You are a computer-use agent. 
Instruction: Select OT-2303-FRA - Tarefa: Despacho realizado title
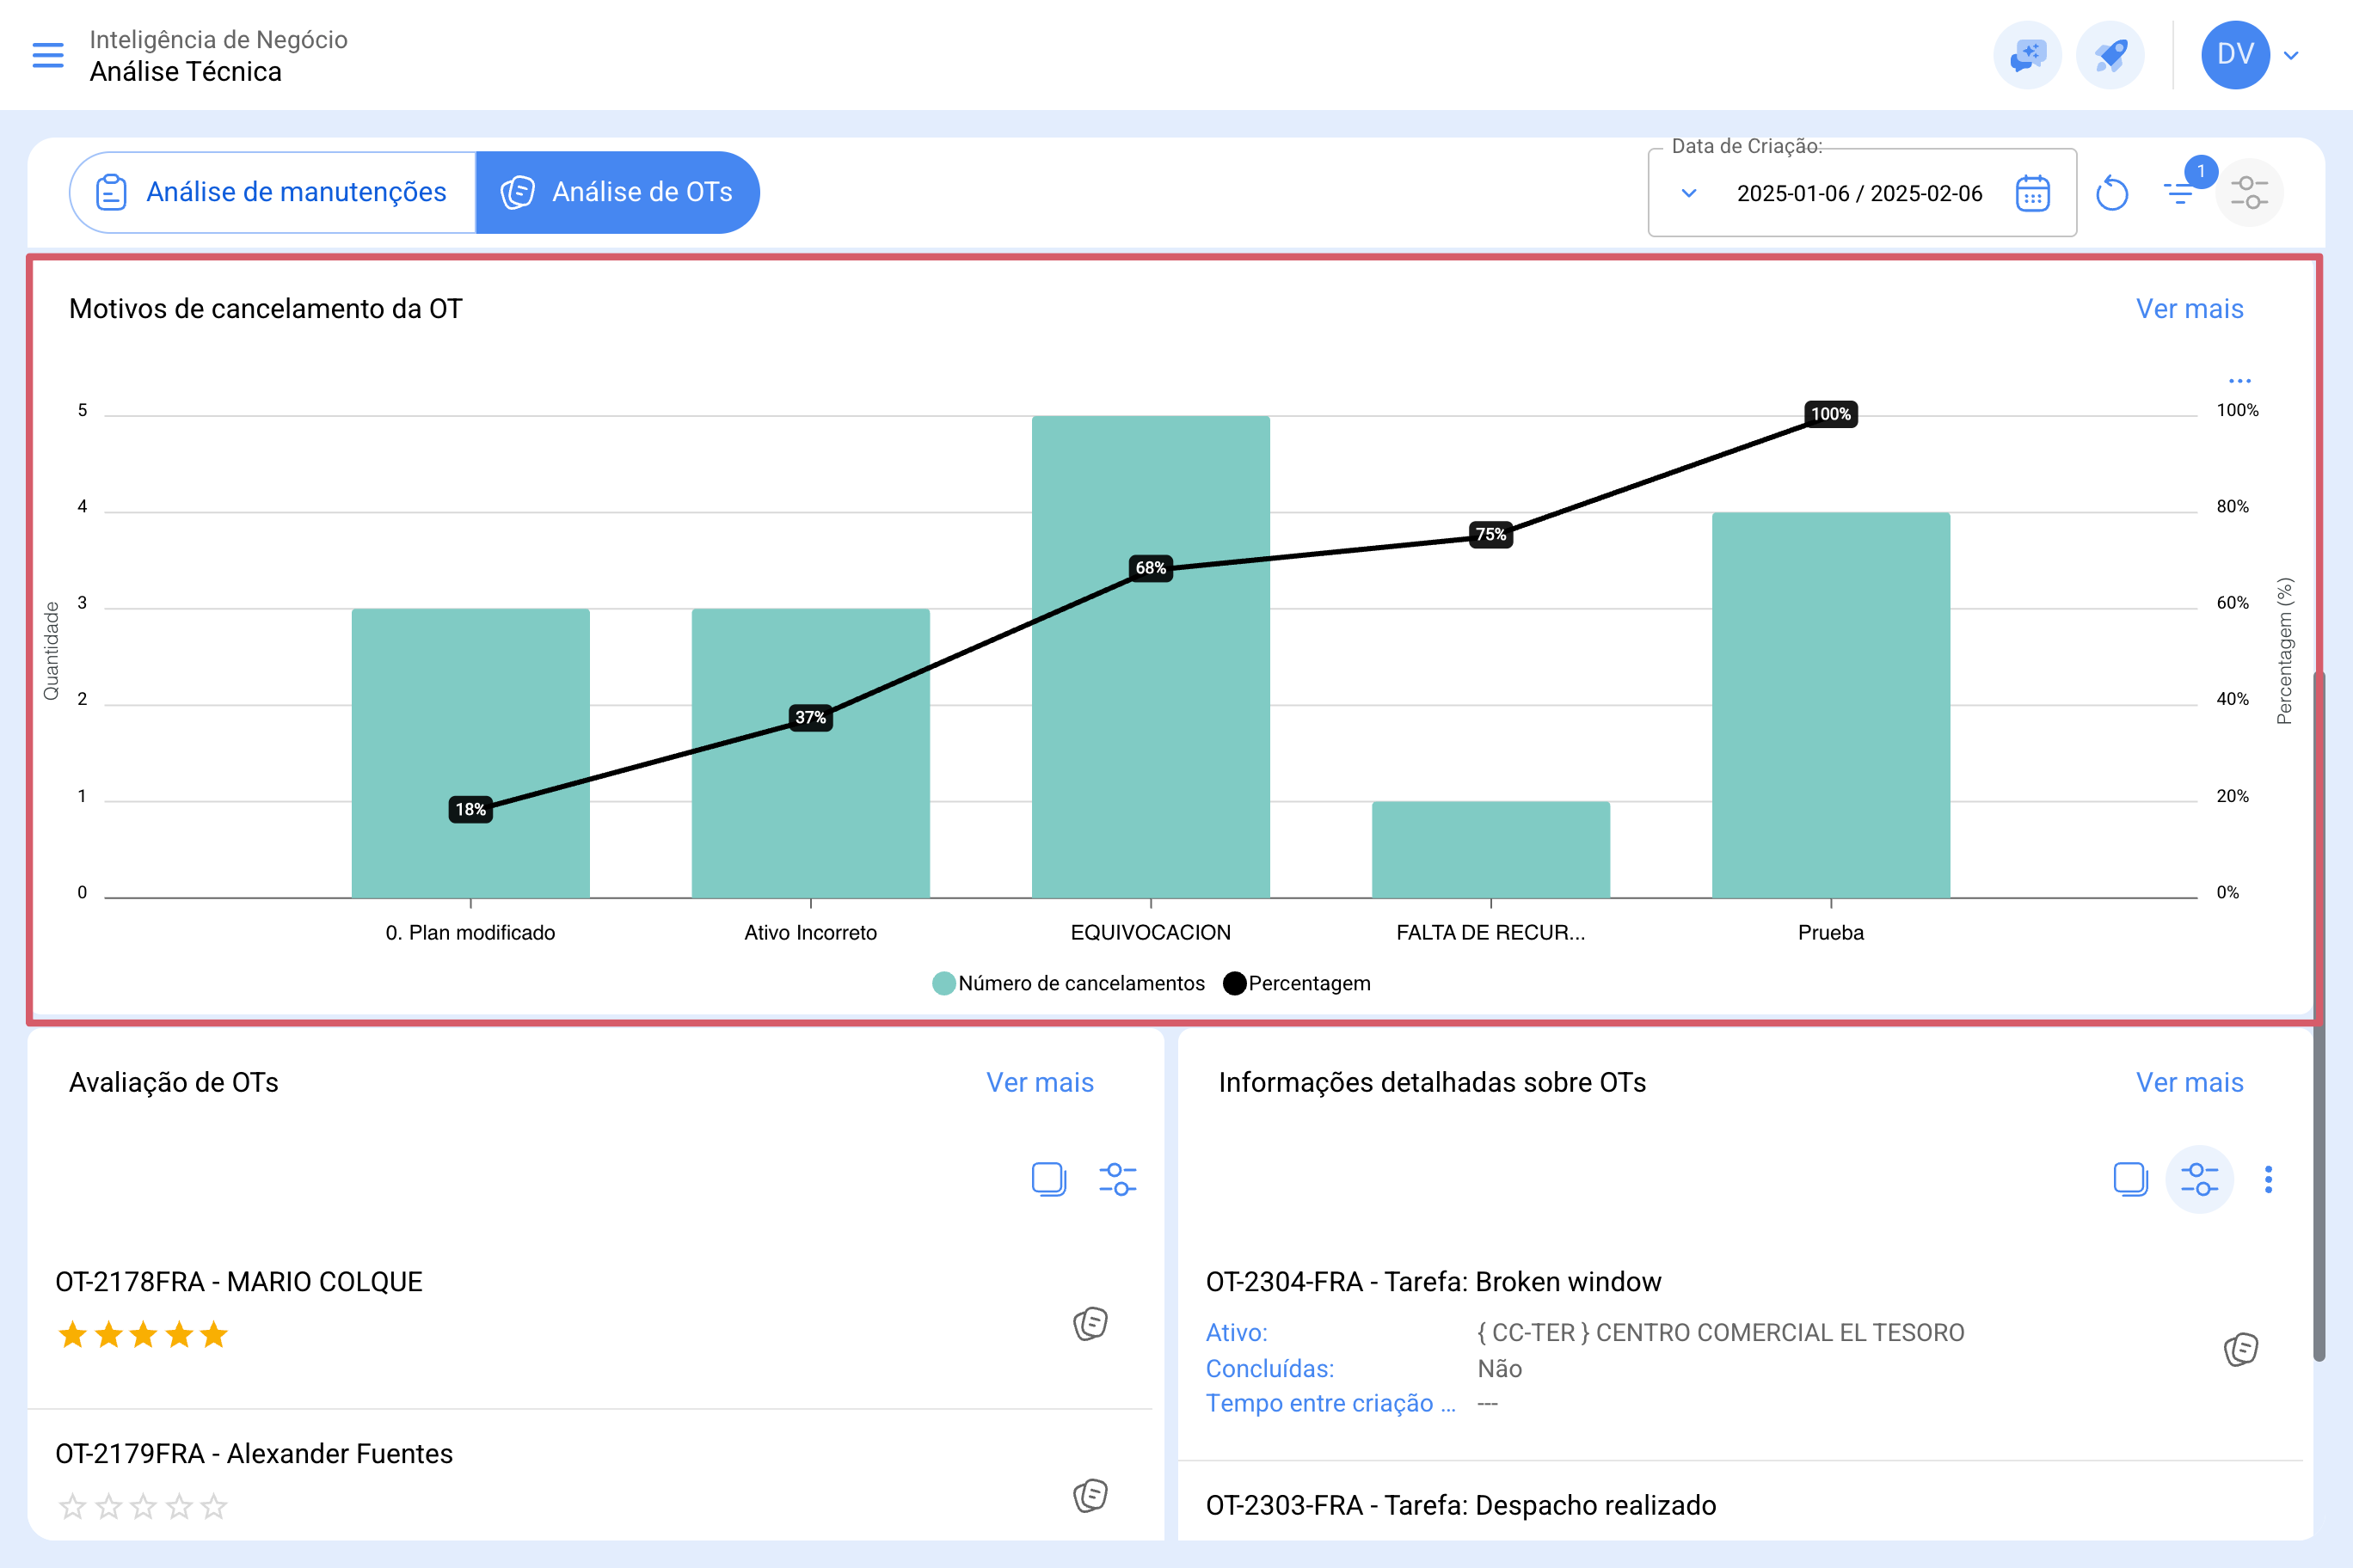(x=1460, y=1506)
